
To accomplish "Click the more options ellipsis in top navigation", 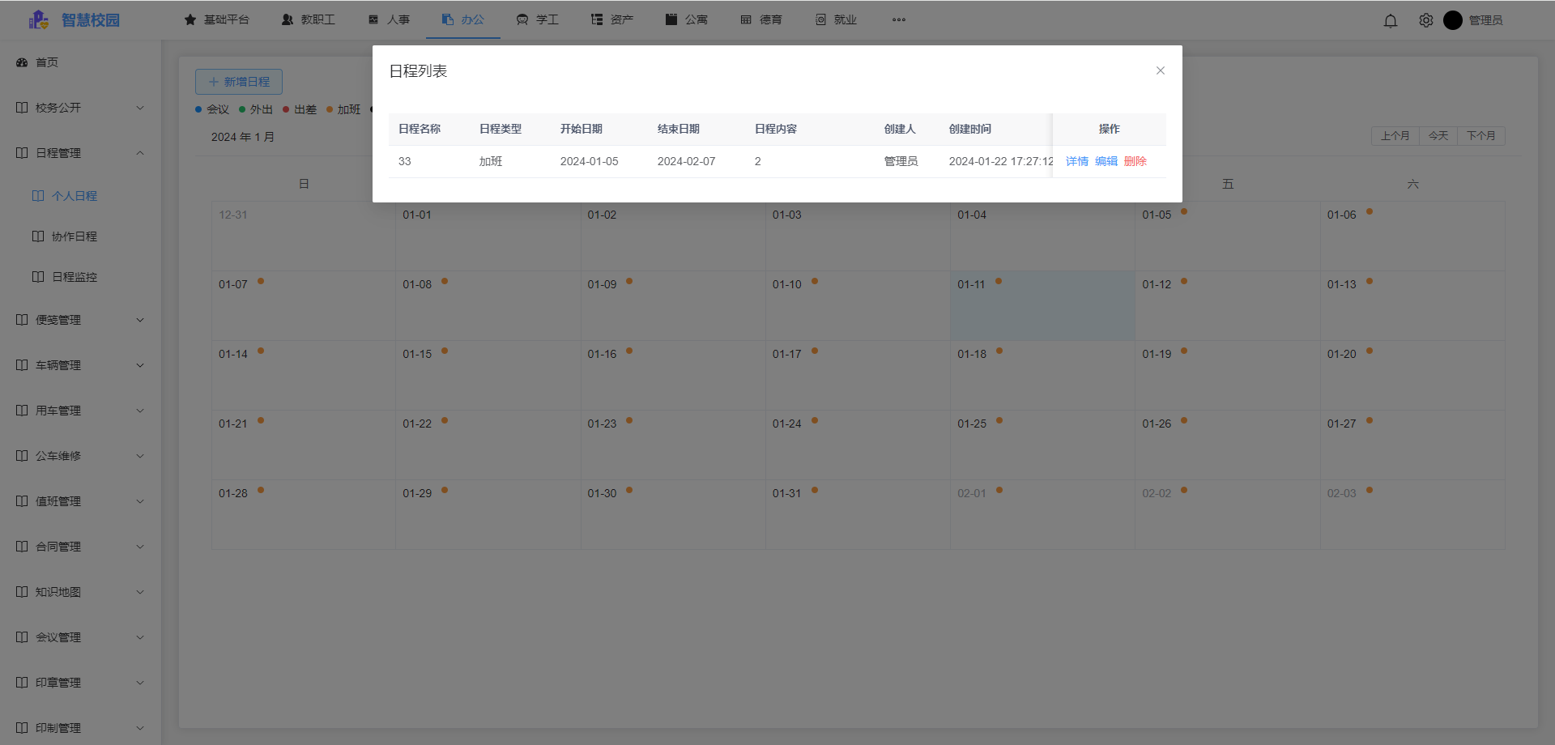I will [x=898, y=20].
